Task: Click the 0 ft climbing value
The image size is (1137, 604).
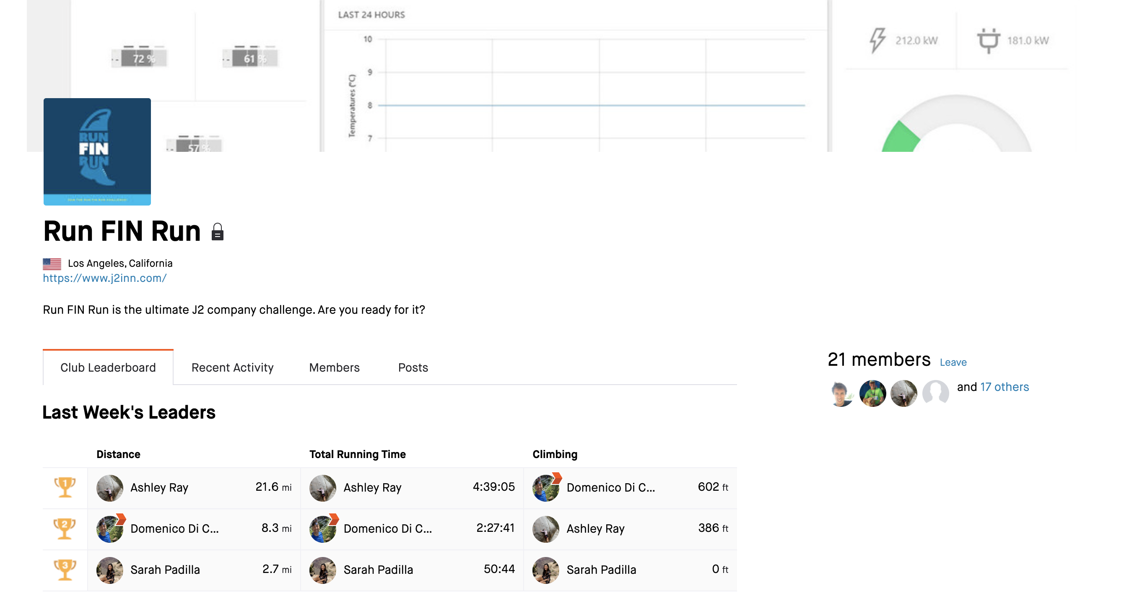Action: (720, 569)
